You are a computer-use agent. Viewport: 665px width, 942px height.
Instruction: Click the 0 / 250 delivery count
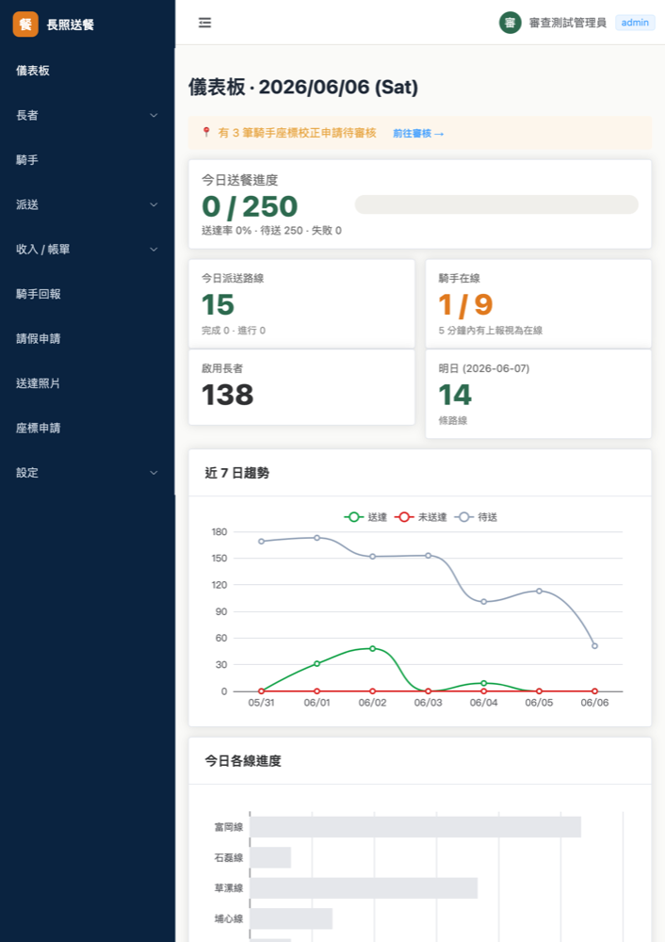pyautogui.click(x=250, y=206)
